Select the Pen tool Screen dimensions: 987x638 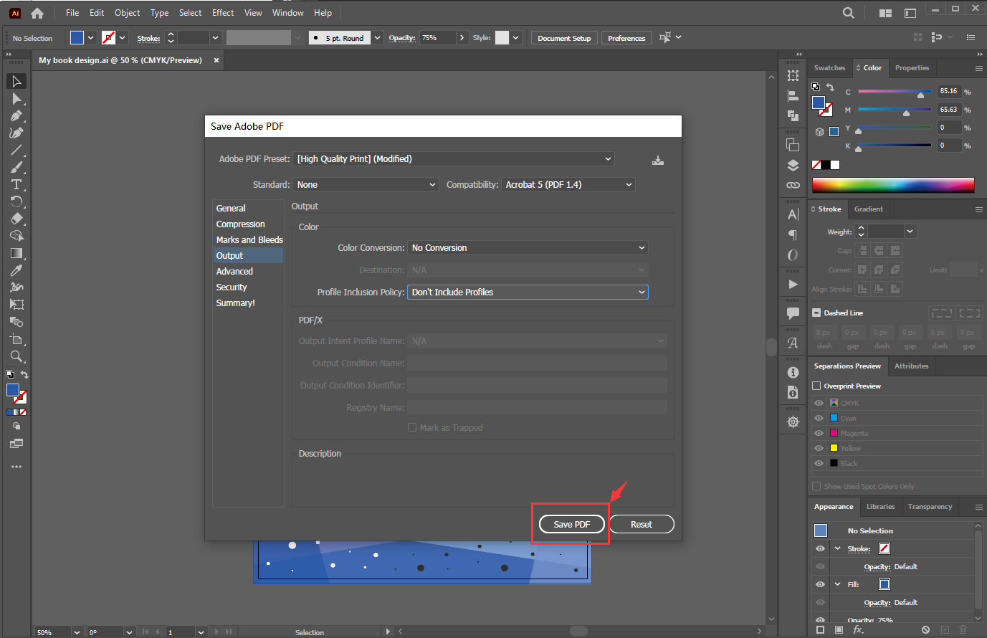point(16,115)
